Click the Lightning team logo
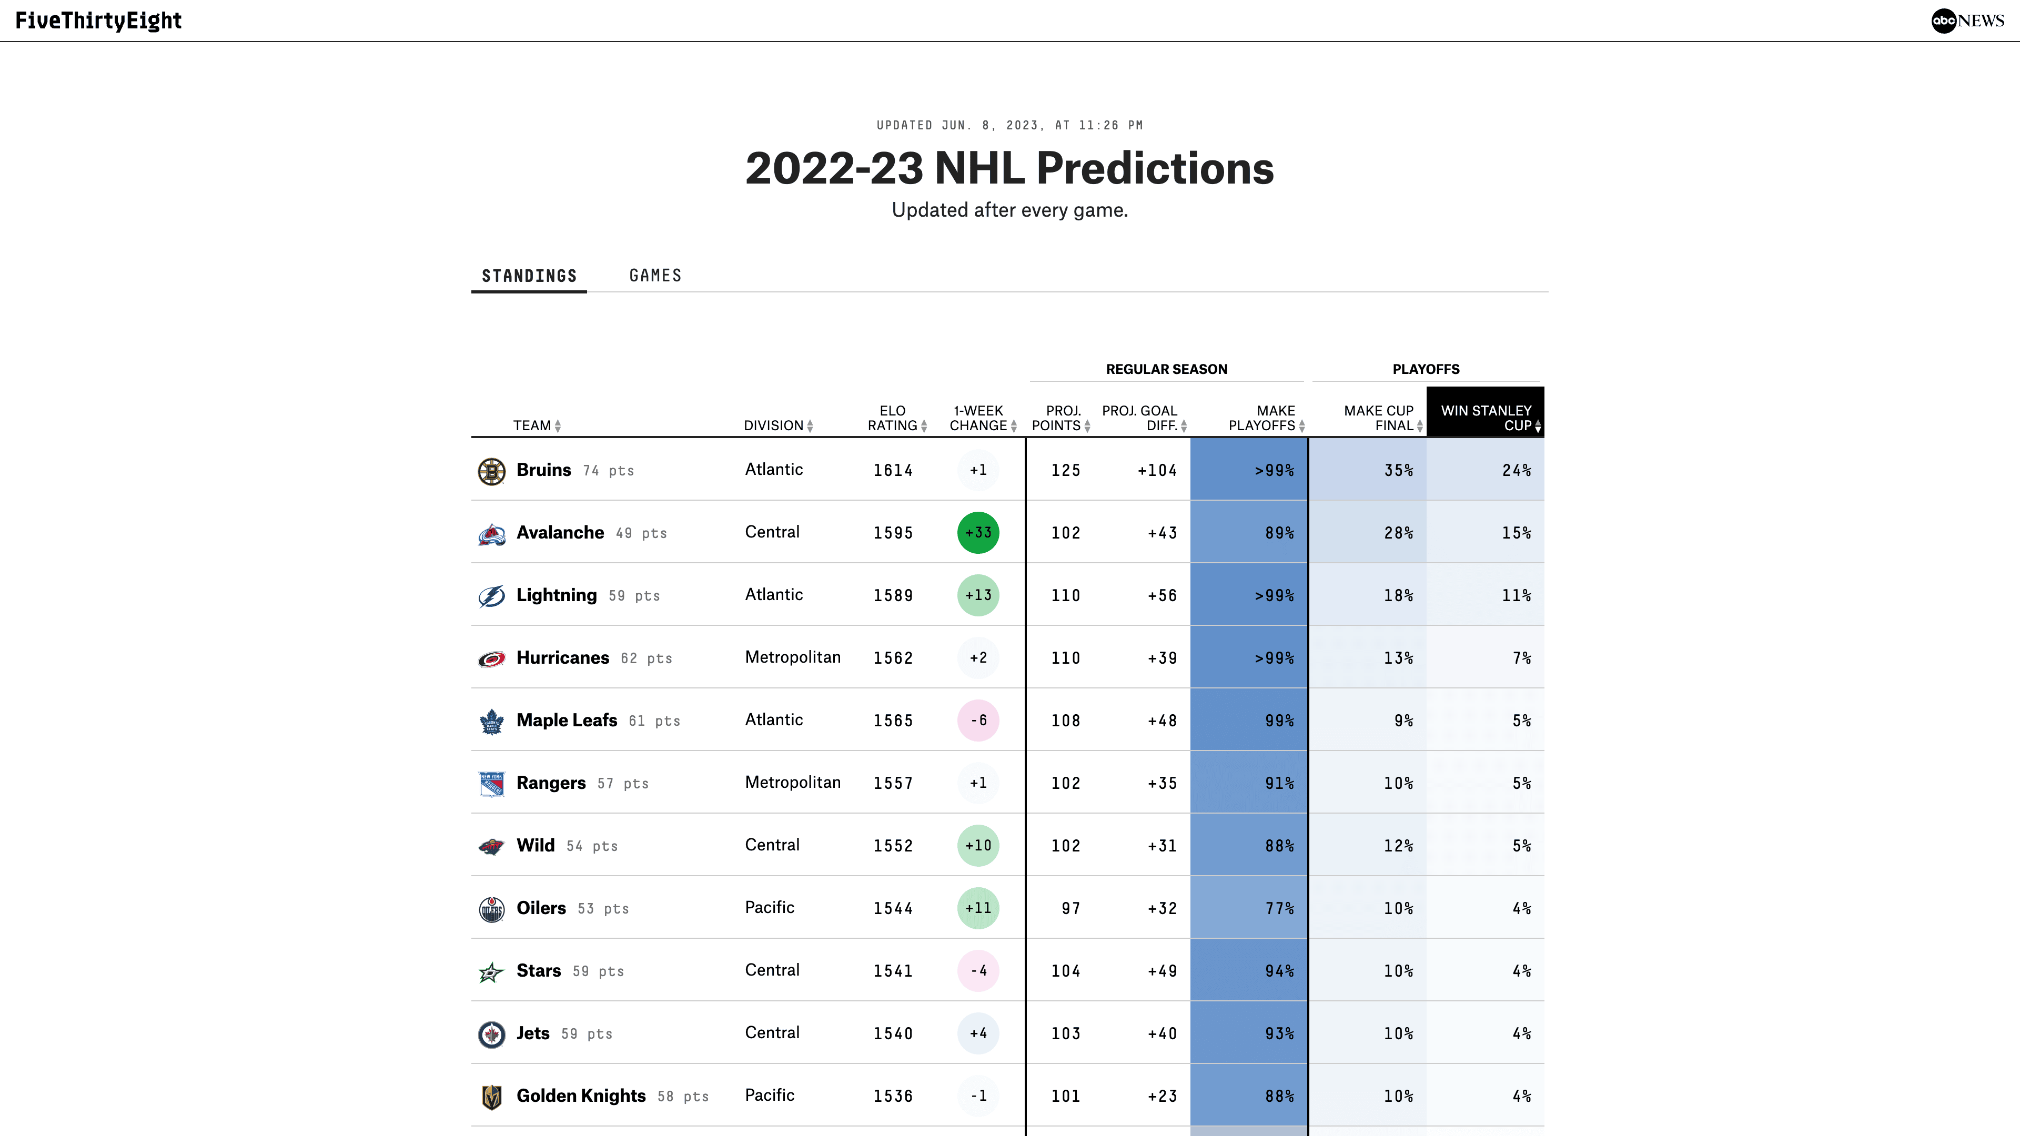The width and height of the screenshot is (2020, 1136). pyautogui.click(x=492, y=596)
